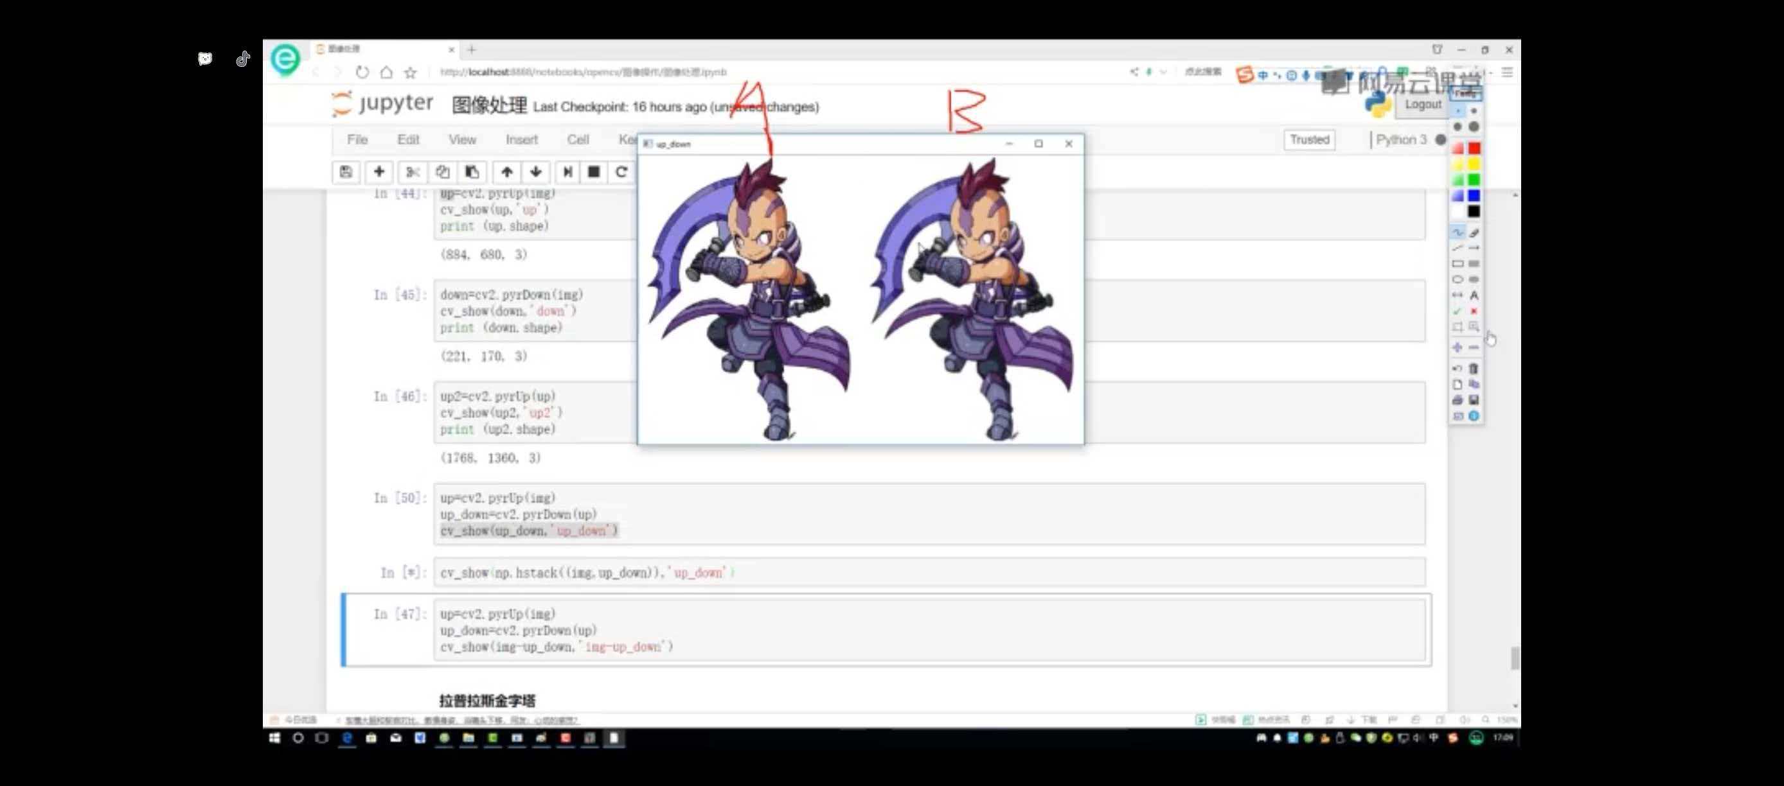Open the Windows Start menu
The image size is (1784, 786).
[x=275, y=738]
